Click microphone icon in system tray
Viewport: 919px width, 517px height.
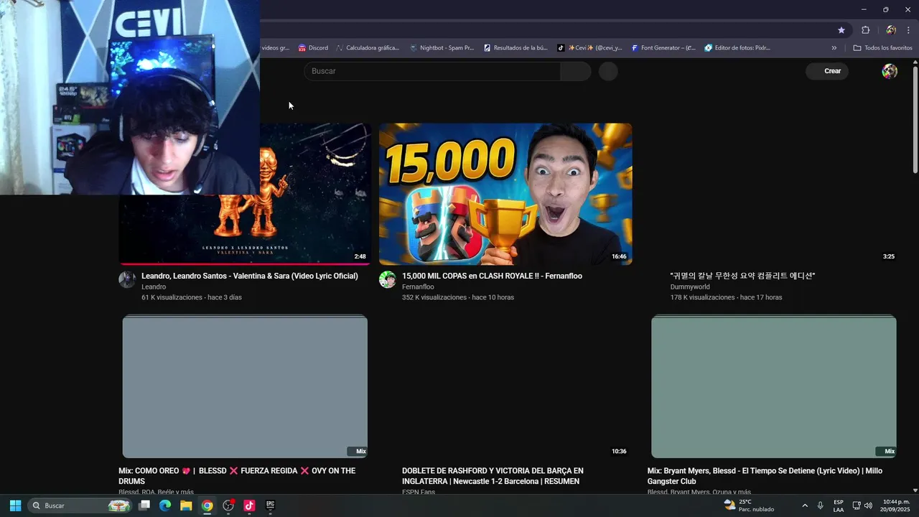point(821,506)
